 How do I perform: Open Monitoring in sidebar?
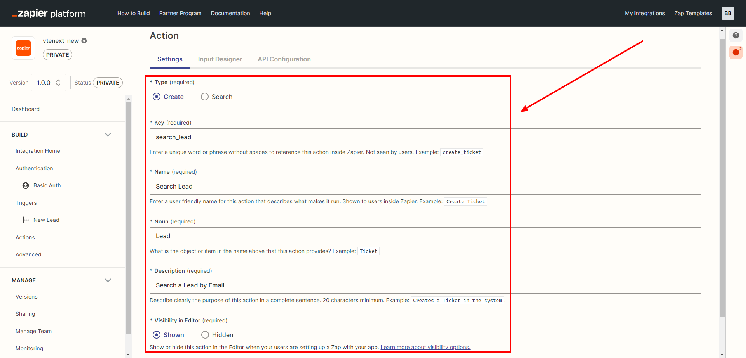point(29,348)
